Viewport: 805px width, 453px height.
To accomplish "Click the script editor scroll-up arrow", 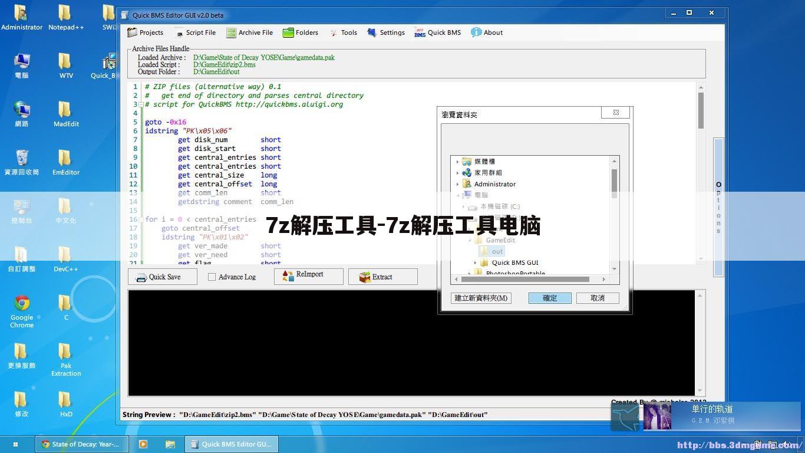I will pos(701,87).
